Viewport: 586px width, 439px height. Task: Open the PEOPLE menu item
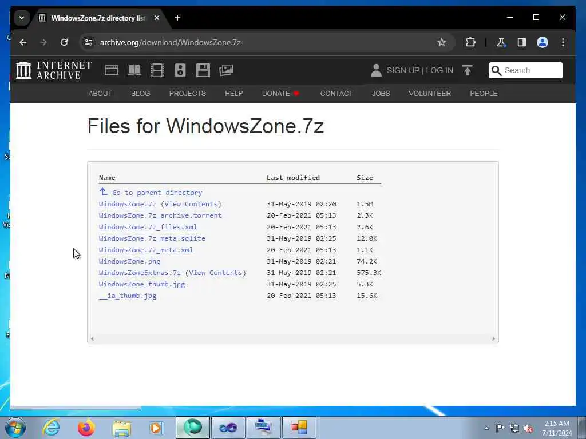tap(484, 93)
